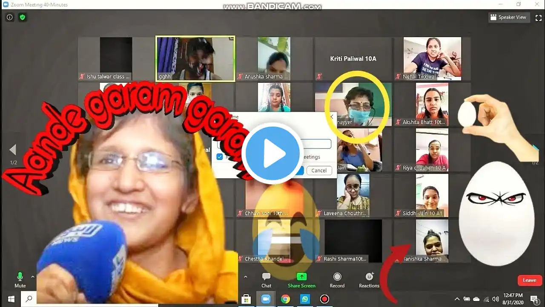Enter full screen mode icon
545x307 pixels.
point(538,17)
